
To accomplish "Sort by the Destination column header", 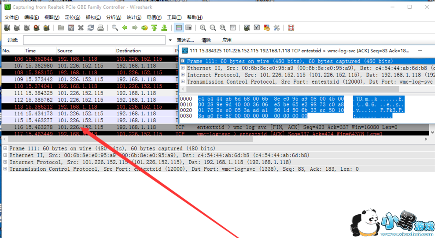I will click(x=144, y=51).
